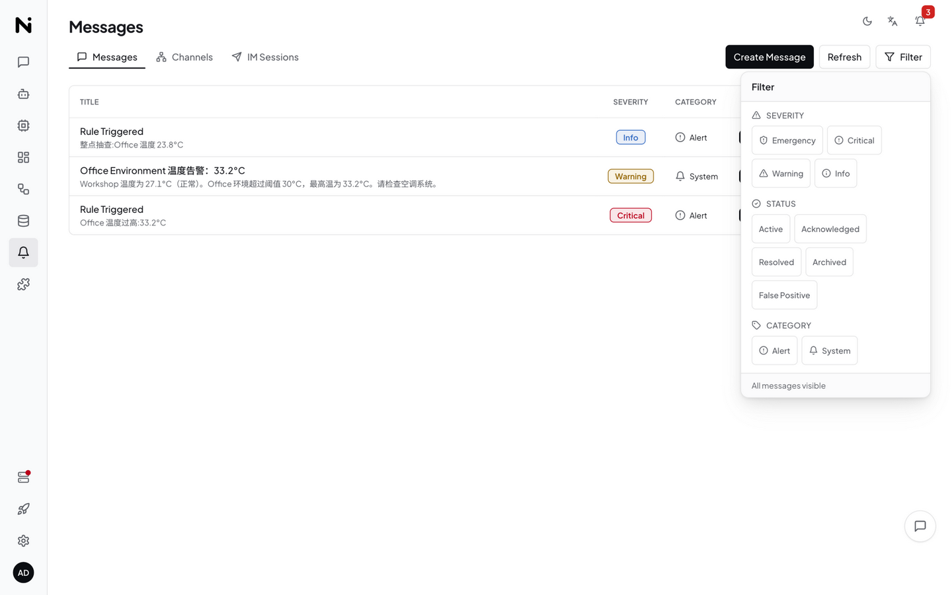Toggle the Archived status filter
The height and width of the screenshot is (595, 952).
point(829,262)
